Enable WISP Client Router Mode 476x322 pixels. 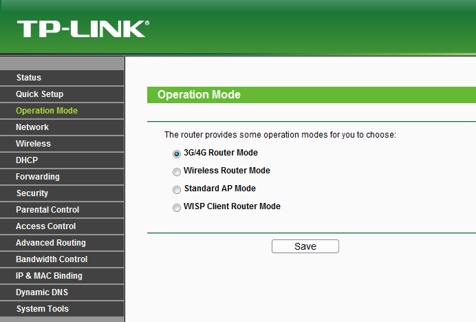[x=176, y=208]
